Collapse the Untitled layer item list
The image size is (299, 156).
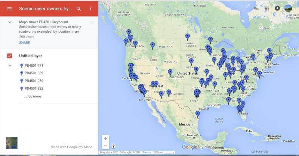click(x=10, y=66)
